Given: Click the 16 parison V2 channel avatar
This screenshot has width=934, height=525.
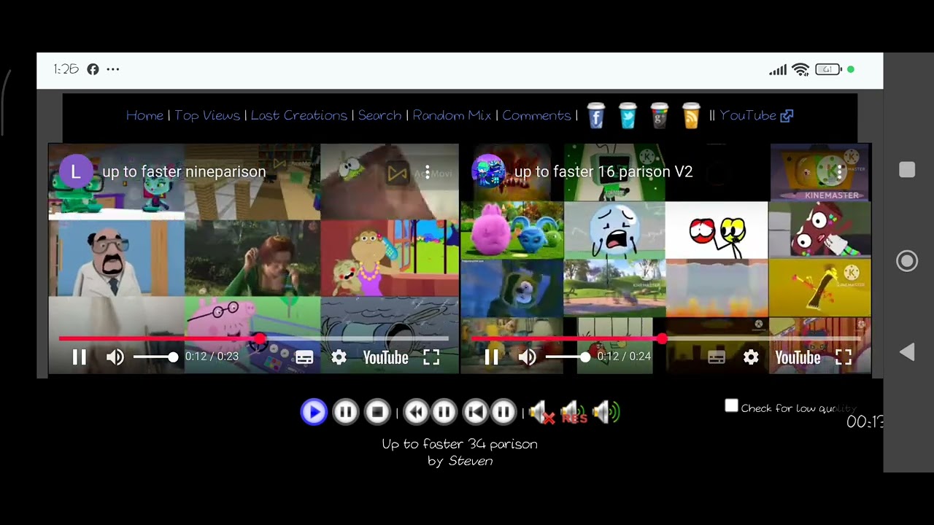Looking at the screenshot, I should click(x=487, y=172).
